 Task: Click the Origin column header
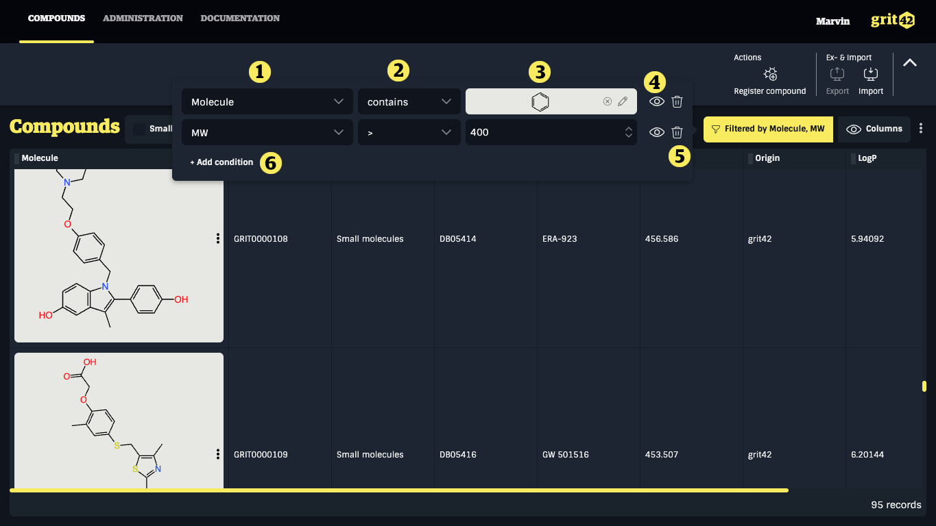[x=767, y=158]
